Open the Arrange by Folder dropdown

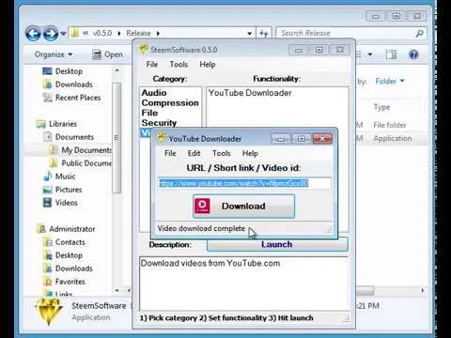(390, 82)
